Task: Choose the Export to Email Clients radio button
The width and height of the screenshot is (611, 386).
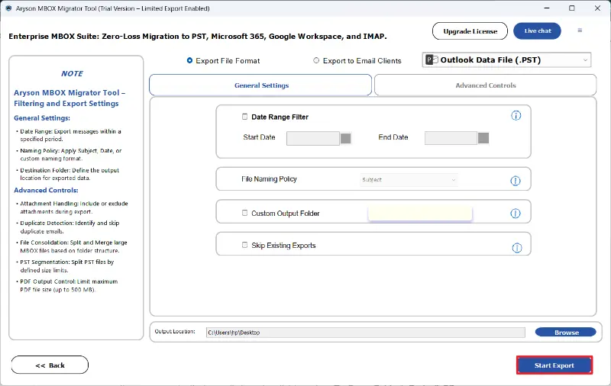Action: 316,60
